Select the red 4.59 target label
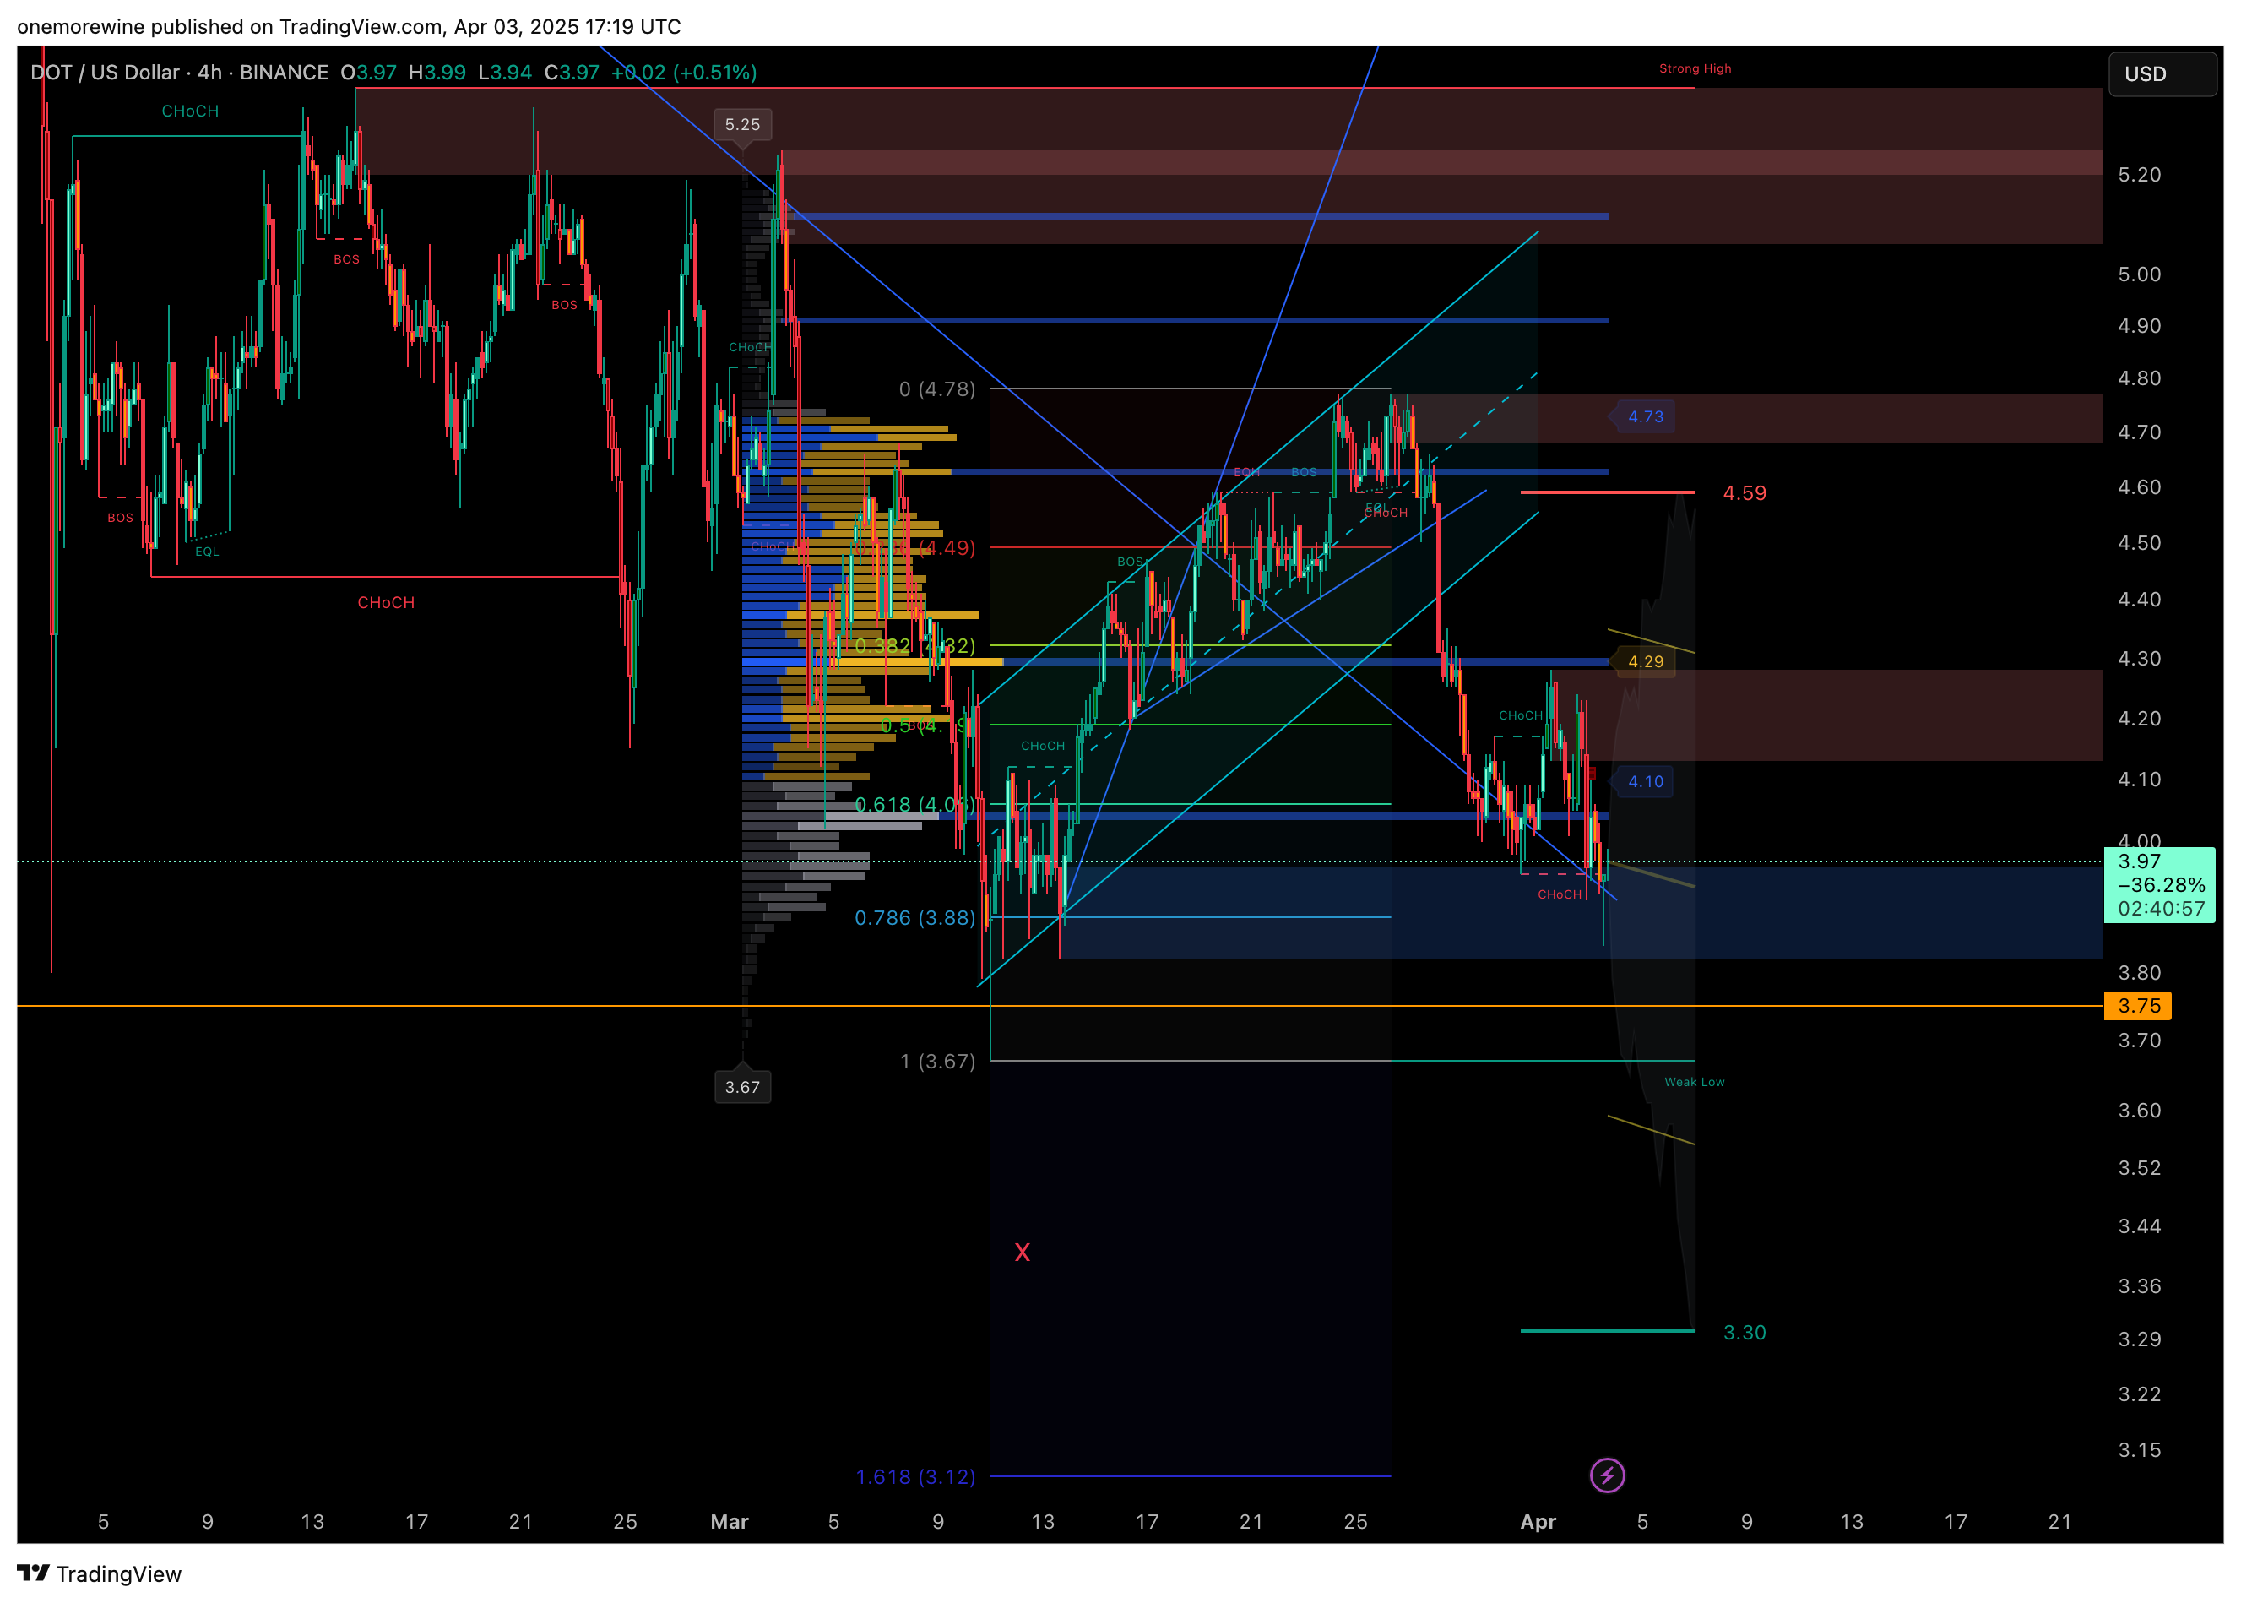The image size is (2241, 1603). pos(1744,492)
